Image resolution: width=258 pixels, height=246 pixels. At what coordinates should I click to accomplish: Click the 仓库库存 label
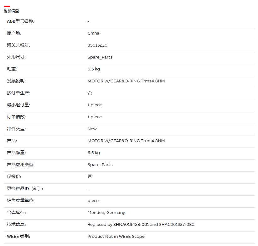[16, 213]
